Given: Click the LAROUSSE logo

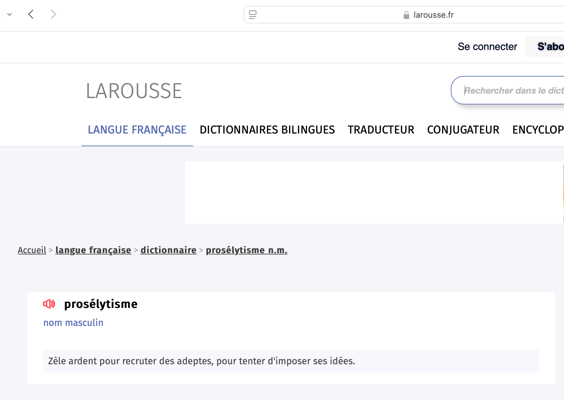Looking at the screenshot, I should 134,91.
